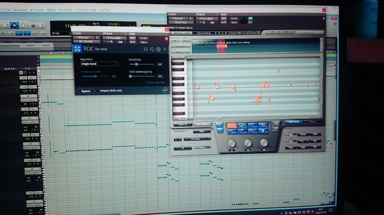
Task: Click Select All in Waves Tune
Action: click(183, 125)
